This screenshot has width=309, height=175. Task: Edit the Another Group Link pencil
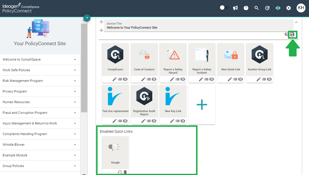258,79
